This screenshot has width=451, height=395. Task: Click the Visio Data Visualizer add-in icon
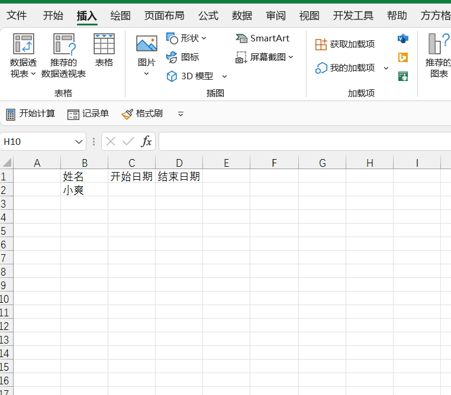coord(403,38)
